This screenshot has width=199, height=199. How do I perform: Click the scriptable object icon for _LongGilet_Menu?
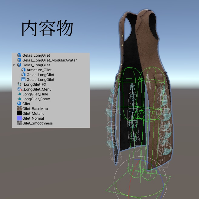click(x=20, y=89)
